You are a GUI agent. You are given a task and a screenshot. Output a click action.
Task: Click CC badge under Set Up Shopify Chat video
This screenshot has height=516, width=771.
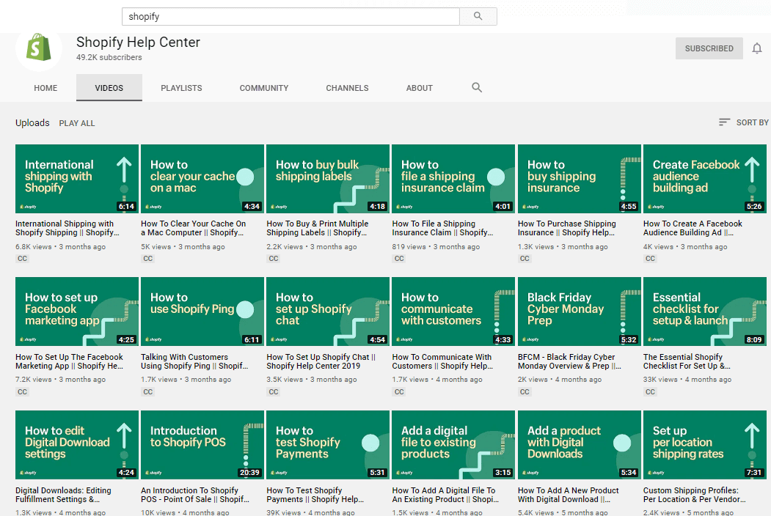pos(274,391)
